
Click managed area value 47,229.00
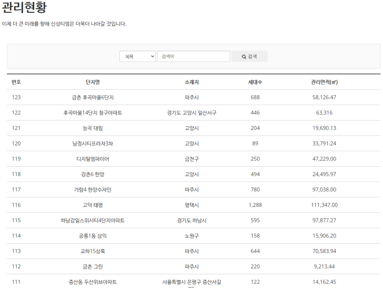click(324, 159)
